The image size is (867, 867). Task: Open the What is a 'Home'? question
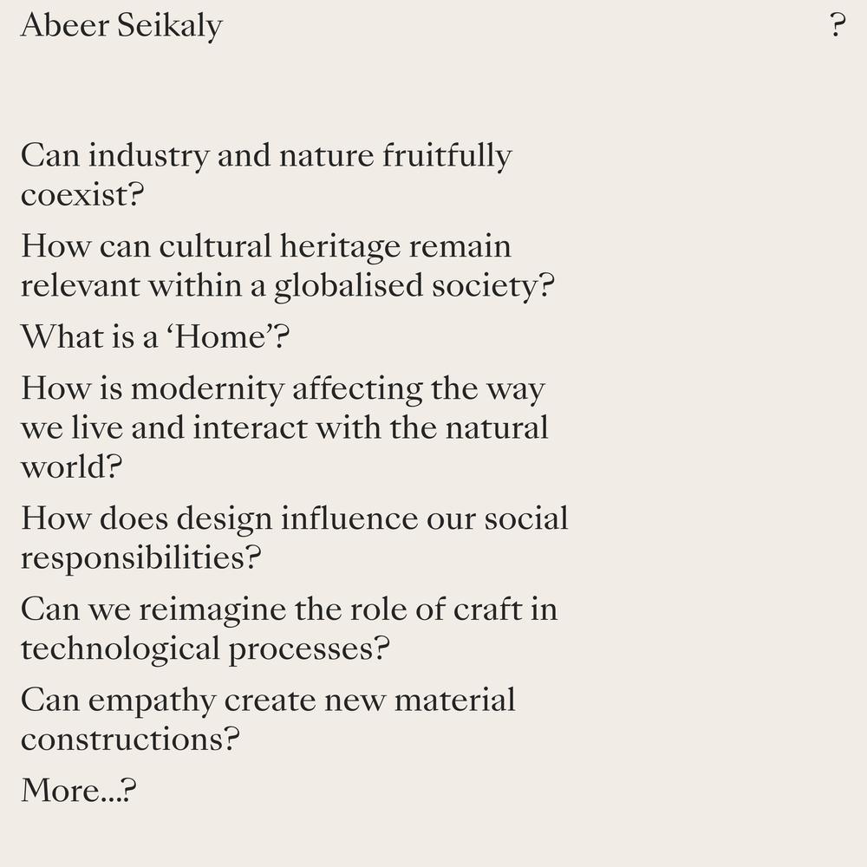pyautogui.click(x=155, y=336)
